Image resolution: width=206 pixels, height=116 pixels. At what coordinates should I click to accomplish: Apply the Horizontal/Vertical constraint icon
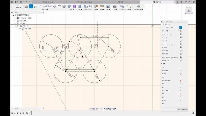coord(181,91)
